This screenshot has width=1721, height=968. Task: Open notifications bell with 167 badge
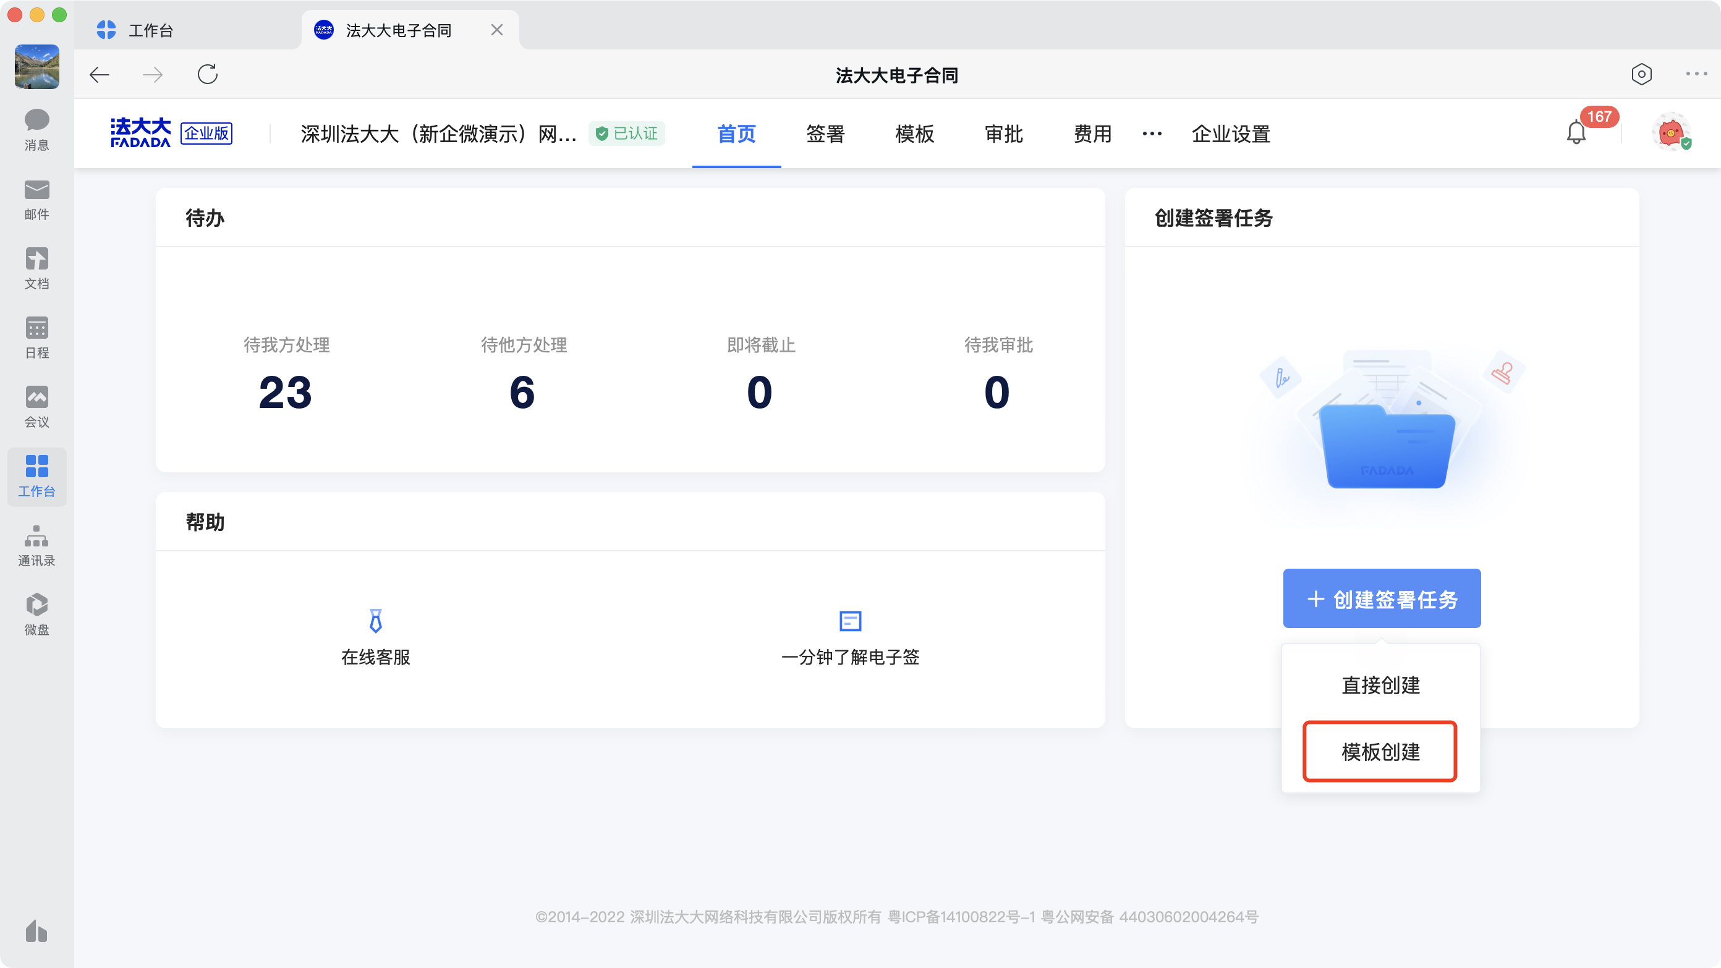[1577, 133]
